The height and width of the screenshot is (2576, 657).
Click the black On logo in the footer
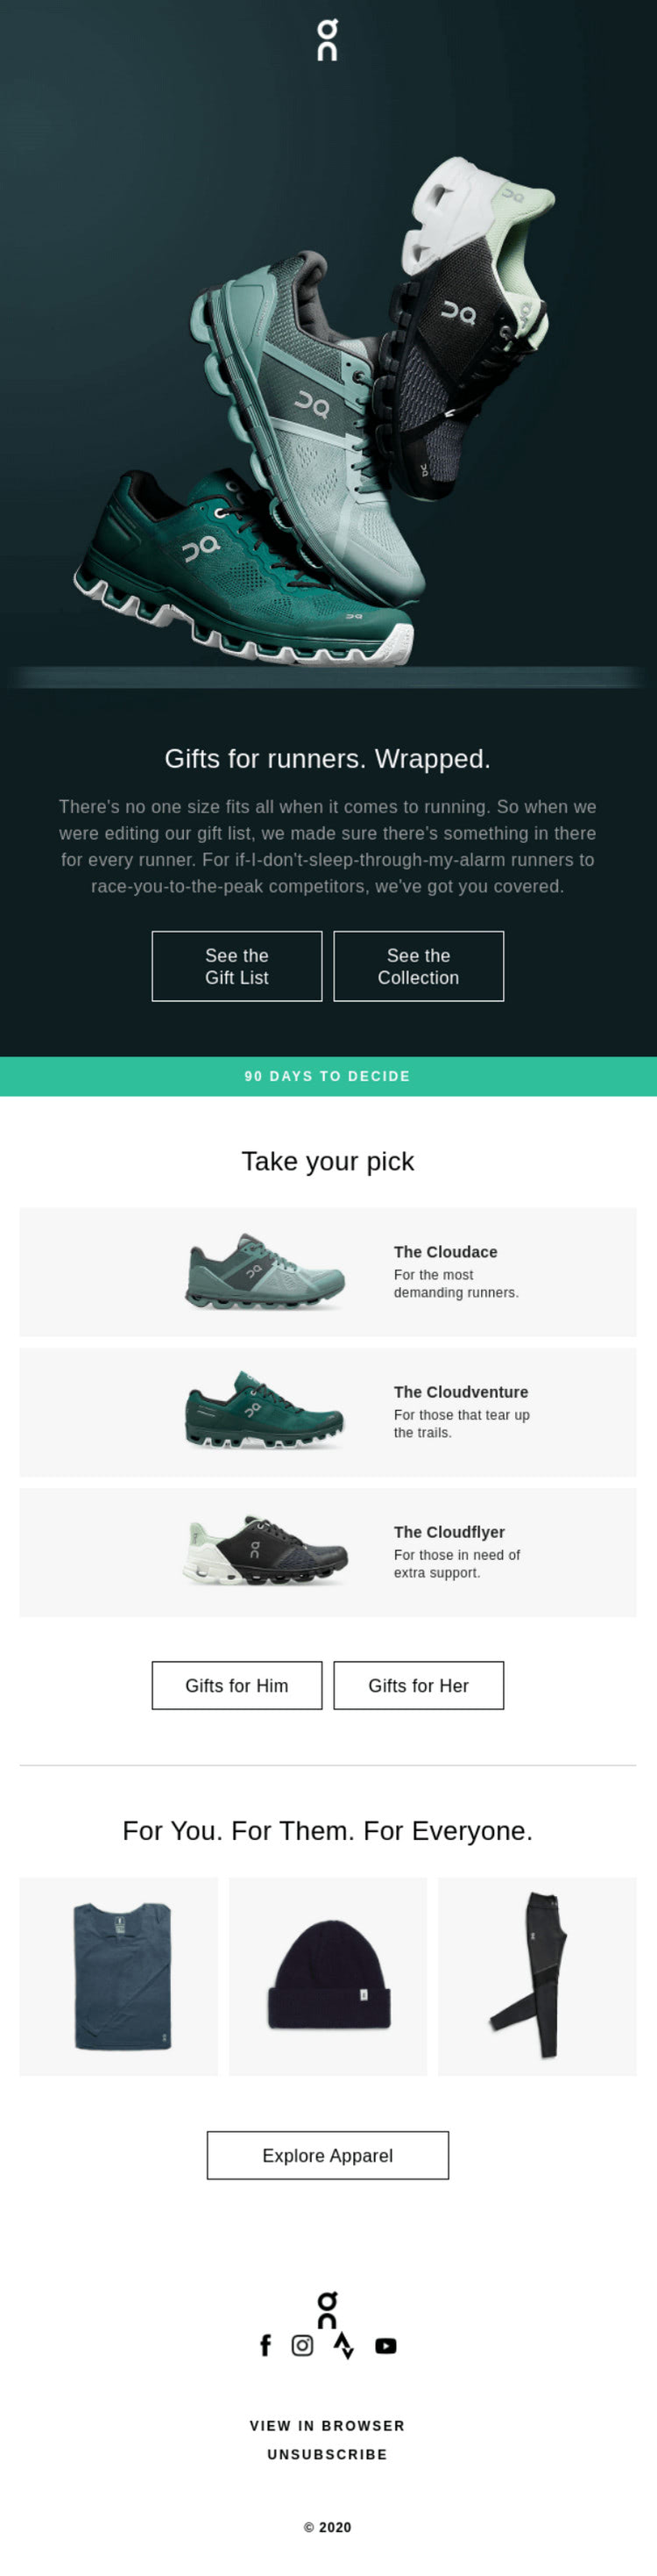[328, 2309]
